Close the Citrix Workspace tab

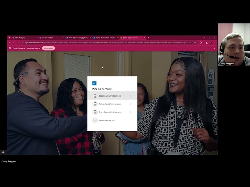[36, 38]
